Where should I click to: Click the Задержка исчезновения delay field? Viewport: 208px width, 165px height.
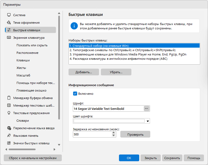[x=92, y=134]
